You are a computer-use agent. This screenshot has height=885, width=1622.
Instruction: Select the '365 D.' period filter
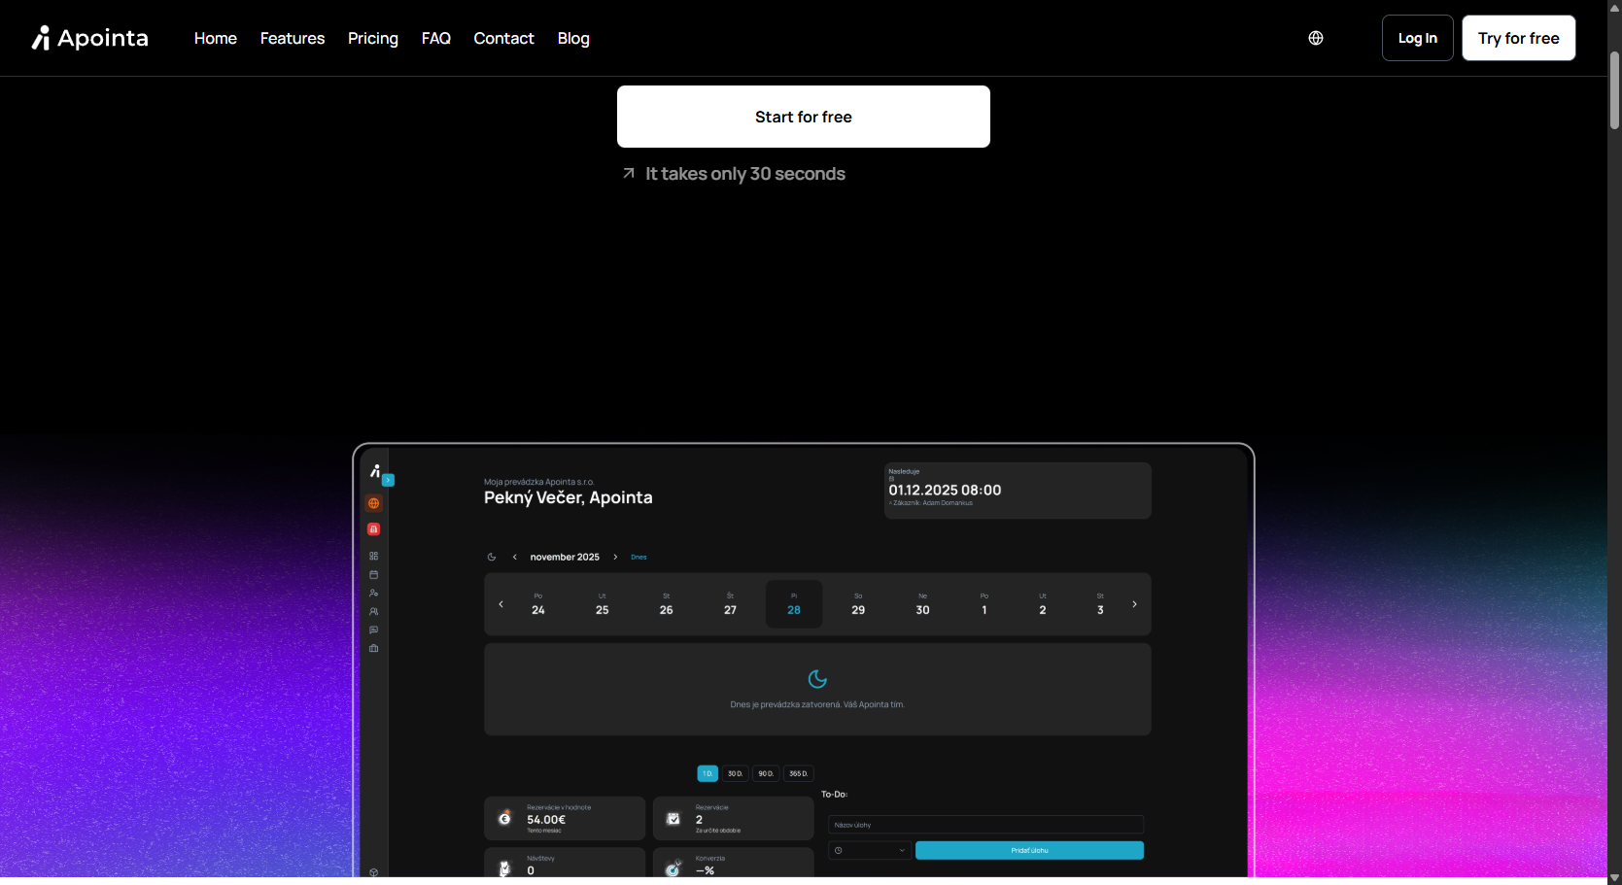798,773
